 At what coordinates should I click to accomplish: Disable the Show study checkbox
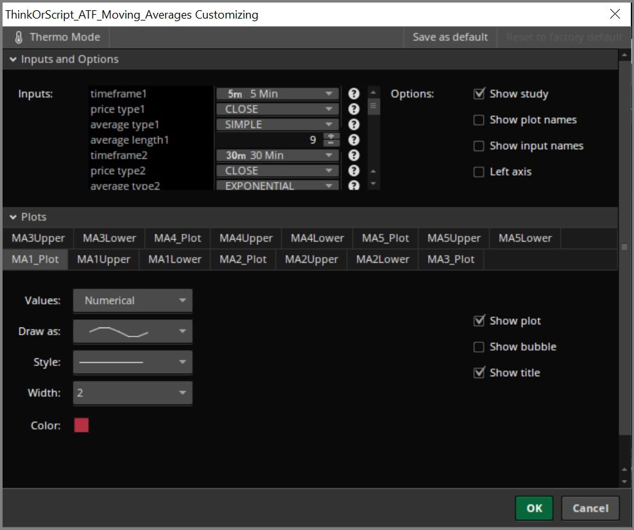click(x=479, y=94)
